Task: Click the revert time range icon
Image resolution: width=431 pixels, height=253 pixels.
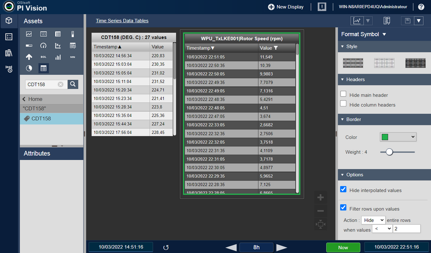Action: pos(166,247)
